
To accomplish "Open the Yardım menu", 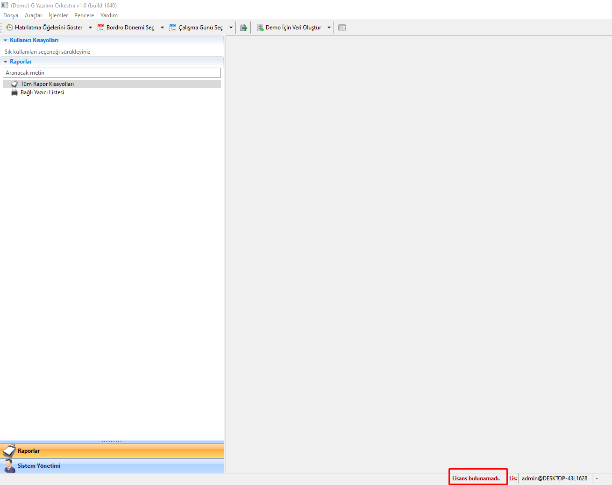I will pos(109,15).
